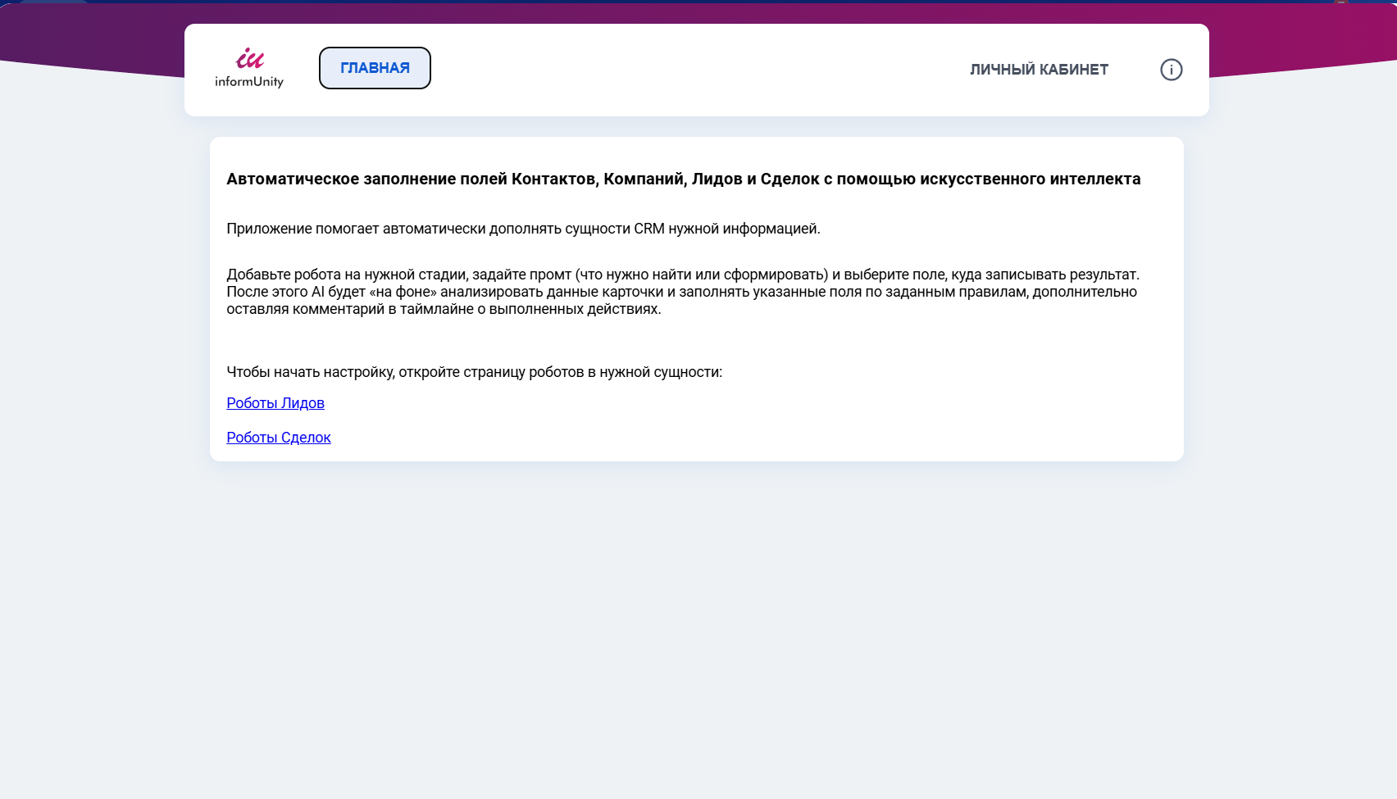Click the heading about Автоматическое заполнение полей
The image size is (1397, 799).
click(x=684, y=179)
